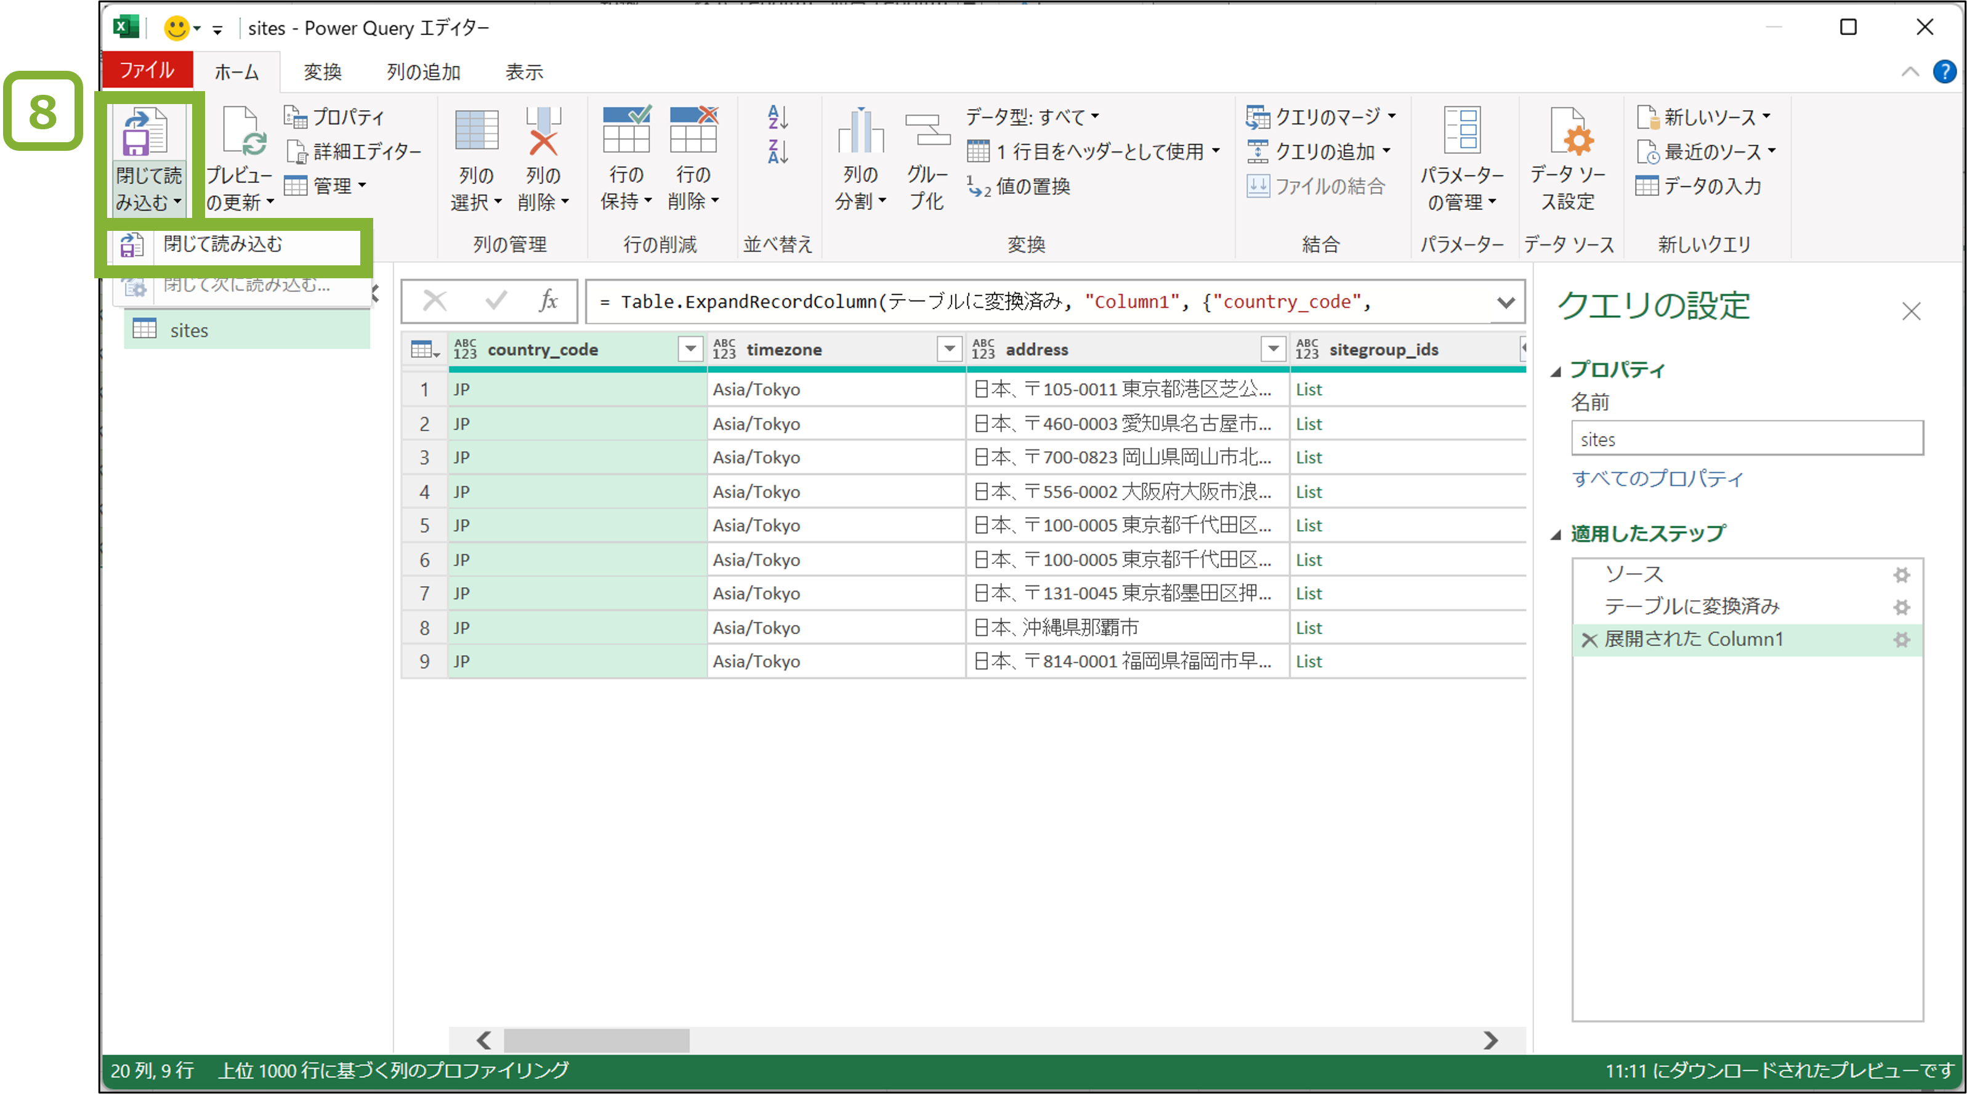Open the ファイル menu
1967x1094 pixels.
tap(147, 70)
